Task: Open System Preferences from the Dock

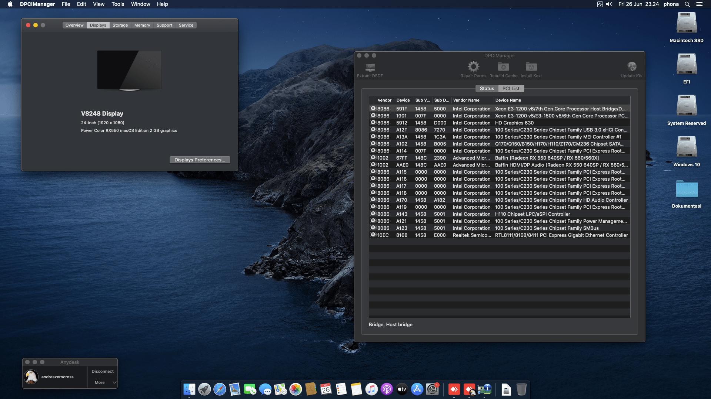Action: click(433, 389)
